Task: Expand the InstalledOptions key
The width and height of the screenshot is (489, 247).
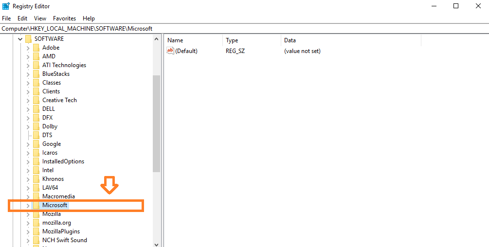Action: [28, 161]
